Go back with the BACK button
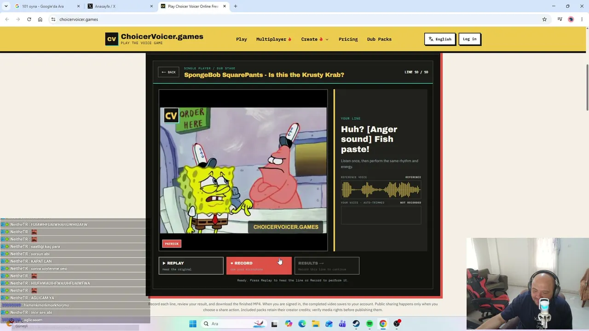The height and width of the screenshot is (331, 589). pyautogui.click(x=168, y=72)
